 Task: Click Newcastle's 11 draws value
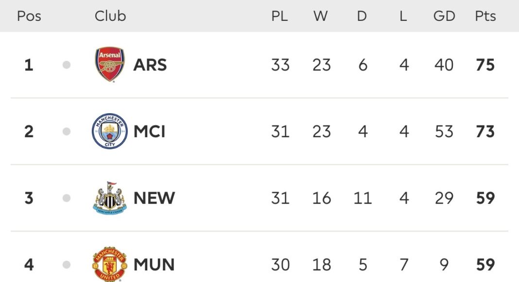coord(363,198)
